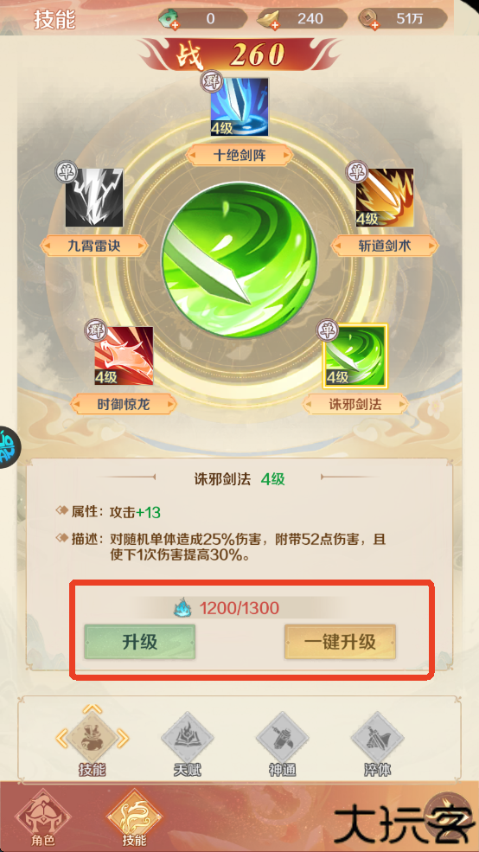Select the 斩道剑术 flame sword skill icon
Screen dimensions: 479x852
pos(385,197)
